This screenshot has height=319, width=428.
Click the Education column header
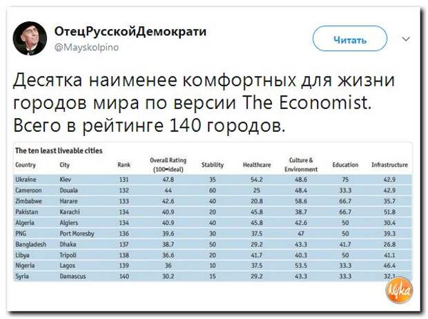pyautogui.click(x=345, y=165)
